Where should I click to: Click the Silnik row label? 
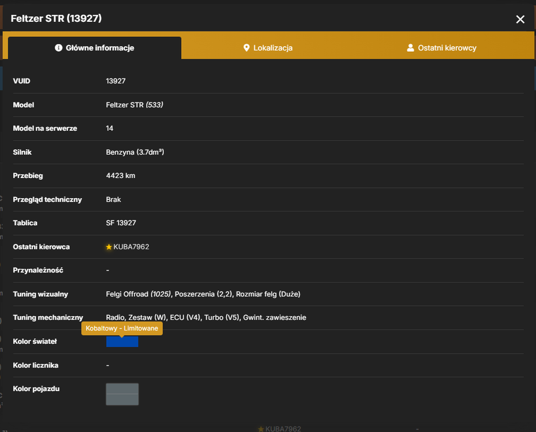coord(23,152)
